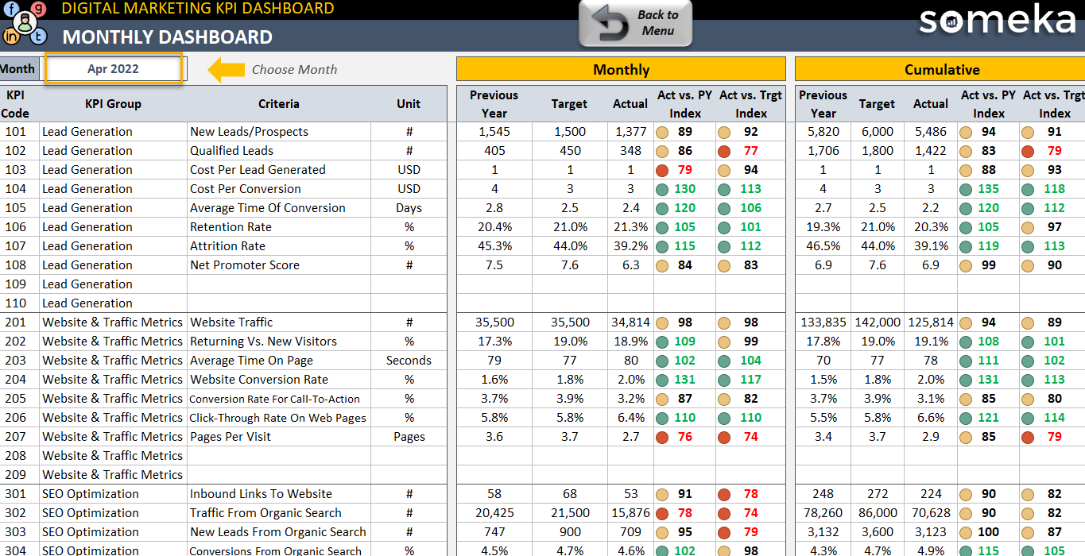Click monthly previous year value 1,545
The image size is (1085, 556).
click(x=494, y=132)
